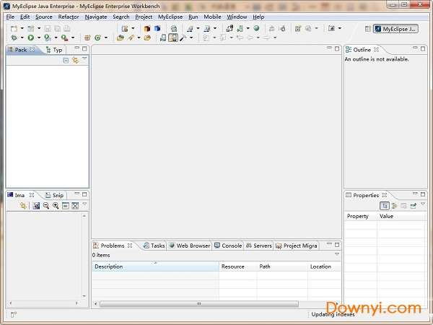433x325 pixels.
Task: Close the Outline view tab
Action: click(x=376, y=50)
